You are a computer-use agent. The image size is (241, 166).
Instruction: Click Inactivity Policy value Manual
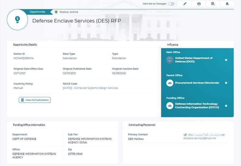click(x=18, y=88)
